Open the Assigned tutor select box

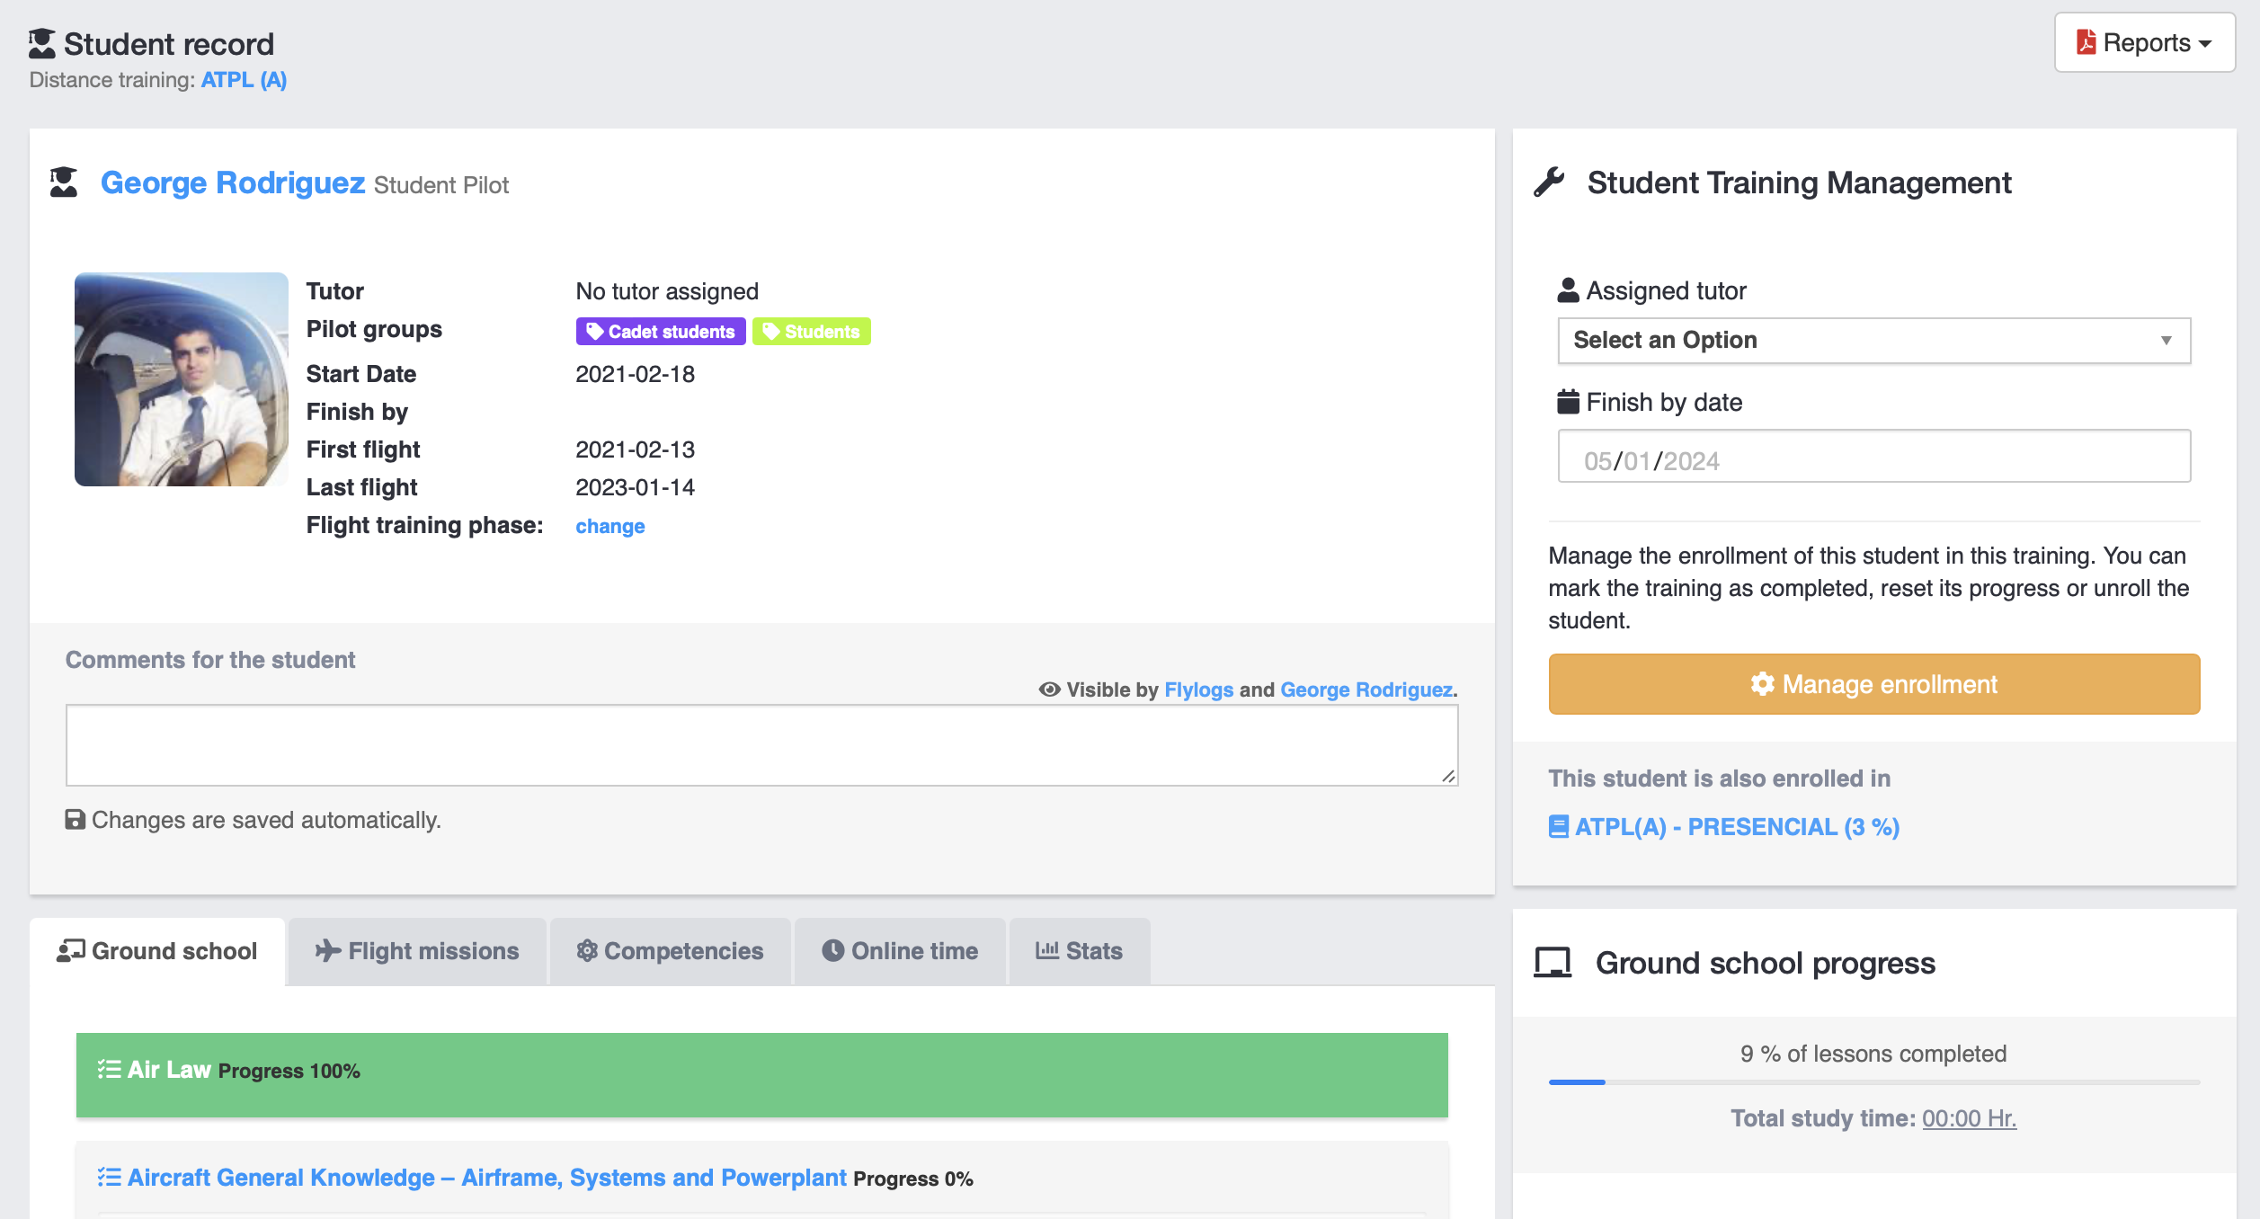(x=1873, y=341)
